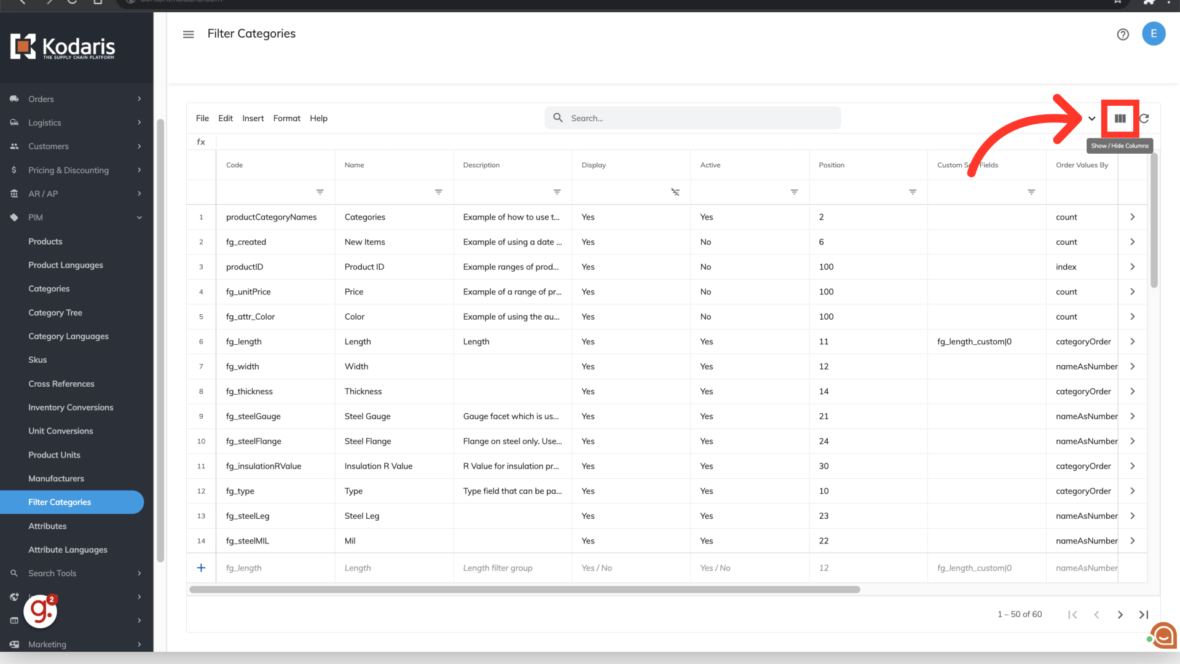The image size is (1180, 664).
Task: Open dropdown arrow beside columns icon
Action: (1091, 119)
